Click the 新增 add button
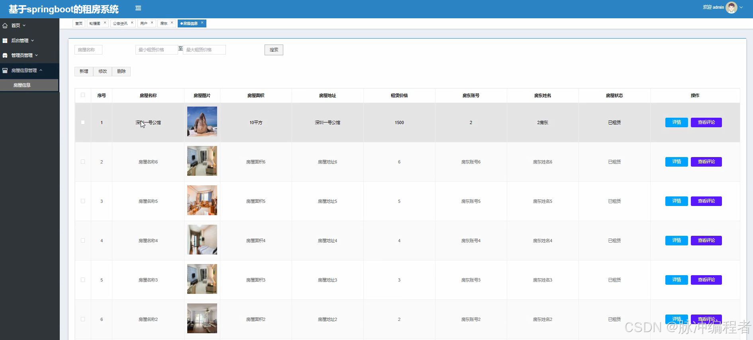Image resolution: width=753 pixels, height=340 pixels. click(x=84, y=71)
